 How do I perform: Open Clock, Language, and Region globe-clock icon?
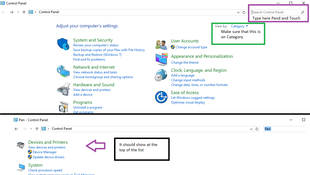coord(161,75)
